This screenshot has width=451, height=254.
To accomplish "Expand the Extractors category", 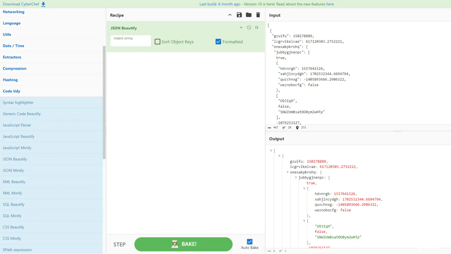I will tap(51, 57).
